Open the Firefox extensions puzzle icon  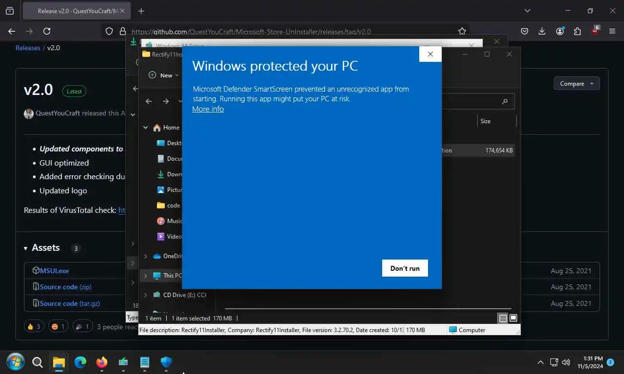[577, 31]
